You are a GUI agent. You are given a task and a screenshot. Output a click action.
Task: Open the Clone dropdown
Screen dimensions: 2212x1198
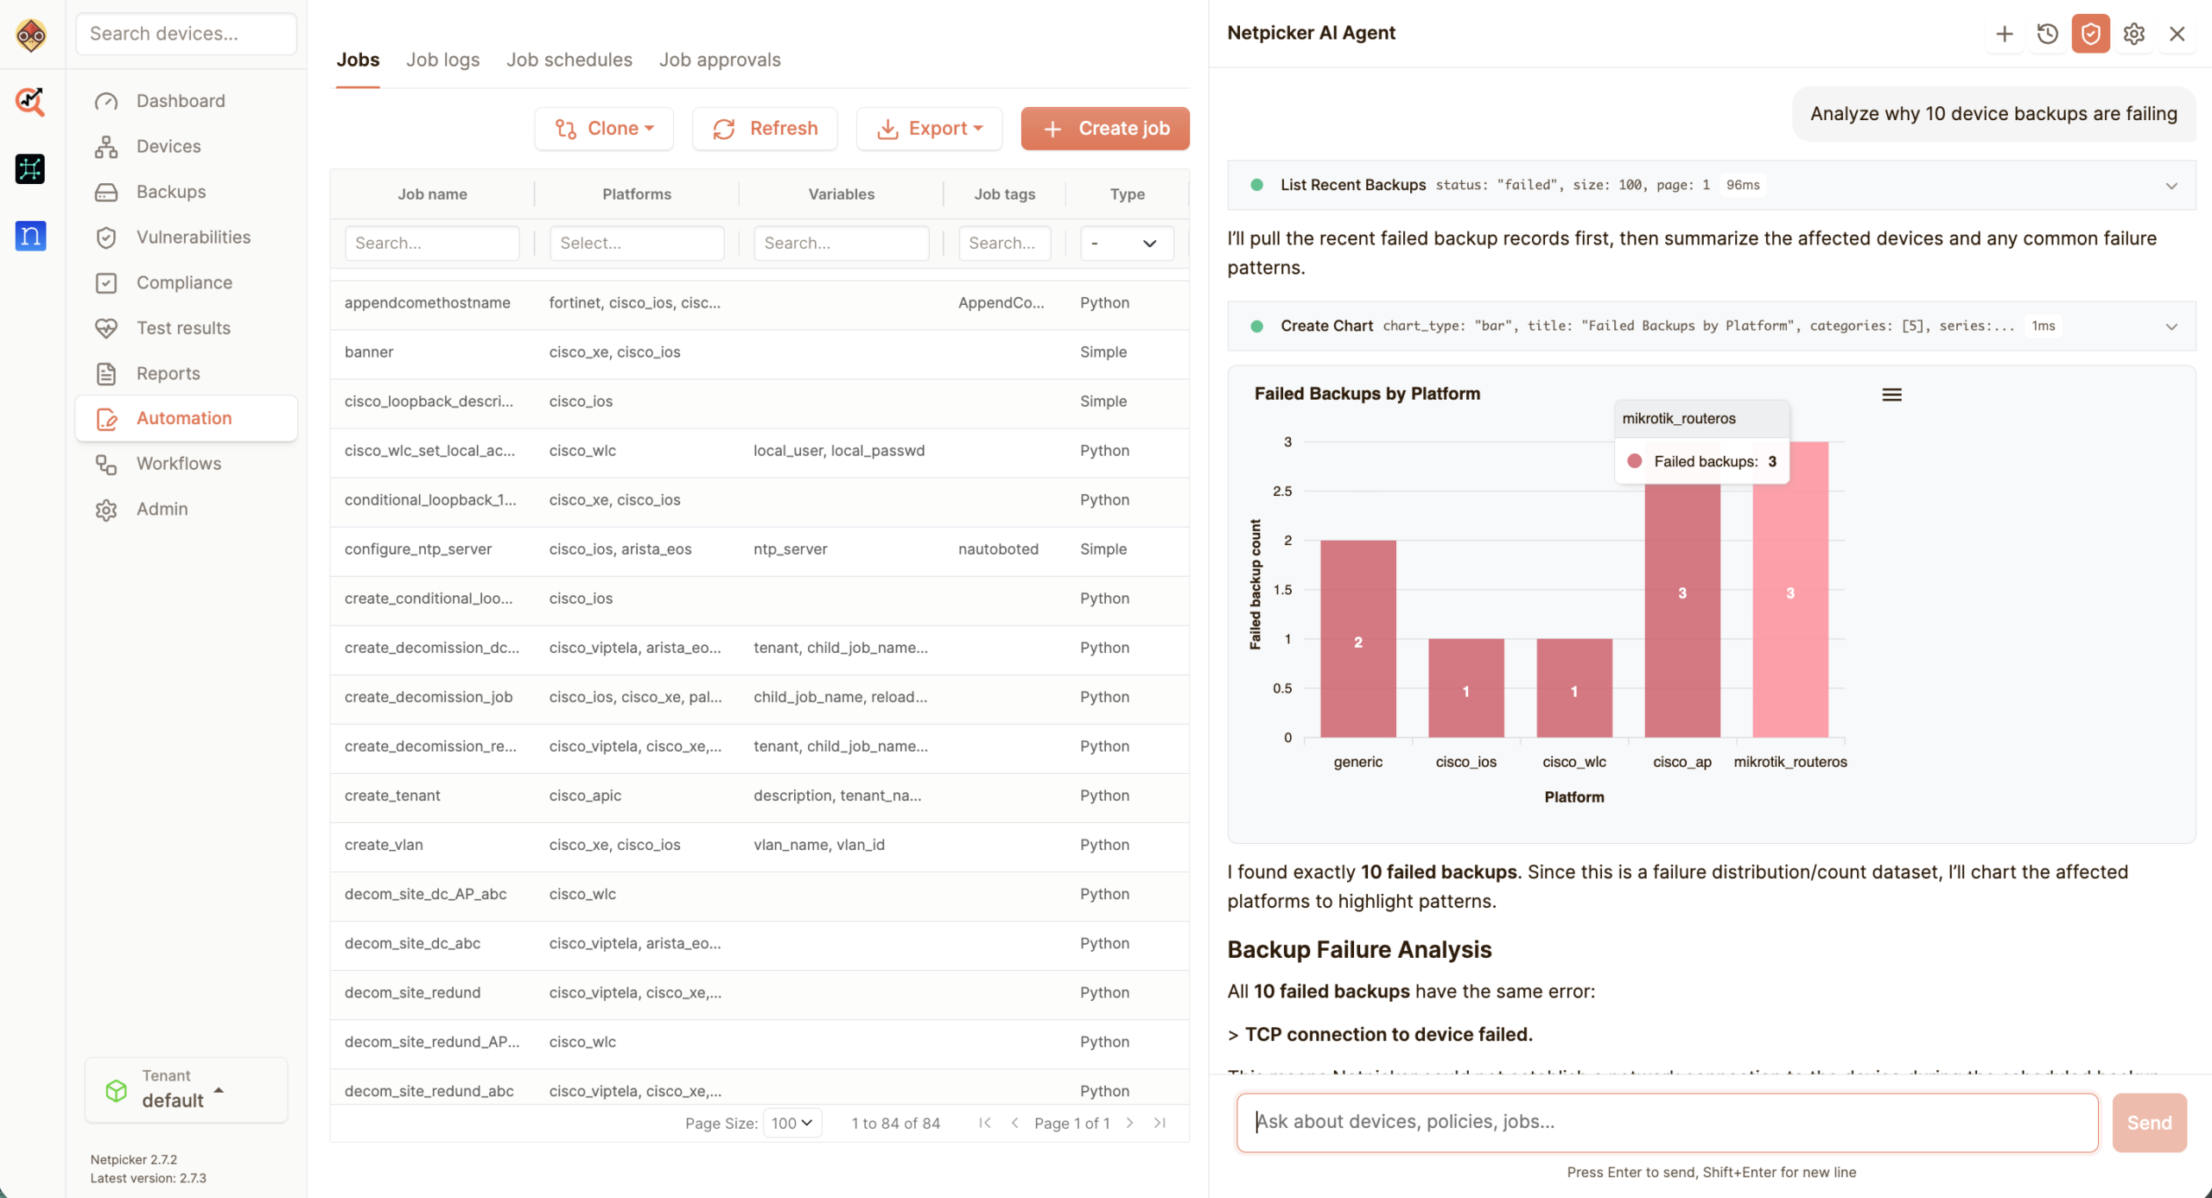(604, 129)
